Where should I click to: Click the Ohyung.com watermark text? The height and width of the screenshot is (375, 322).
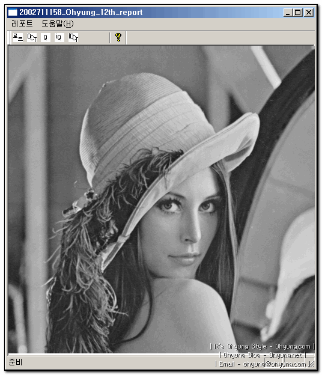click(293, 346)
